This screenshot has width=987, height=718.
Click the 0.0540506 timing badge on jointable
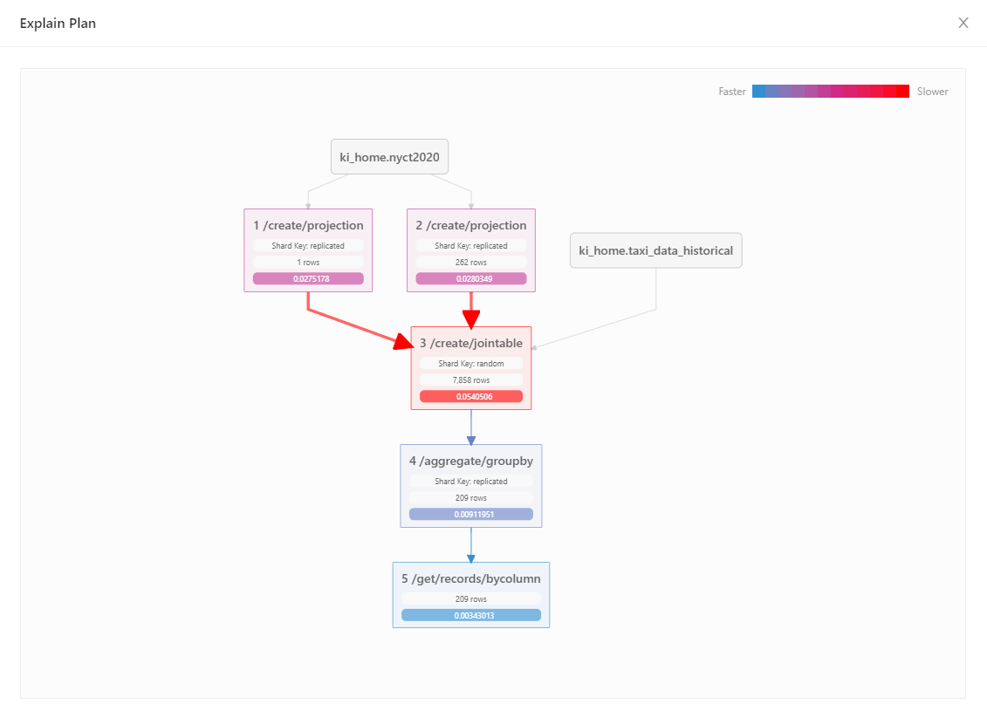[x=470, y=395]
